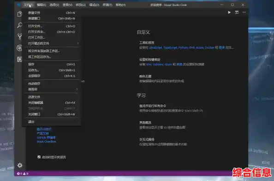Screen dimensions: 274x181
Task: Click the PHP link
Action: [x=192, y=47]
